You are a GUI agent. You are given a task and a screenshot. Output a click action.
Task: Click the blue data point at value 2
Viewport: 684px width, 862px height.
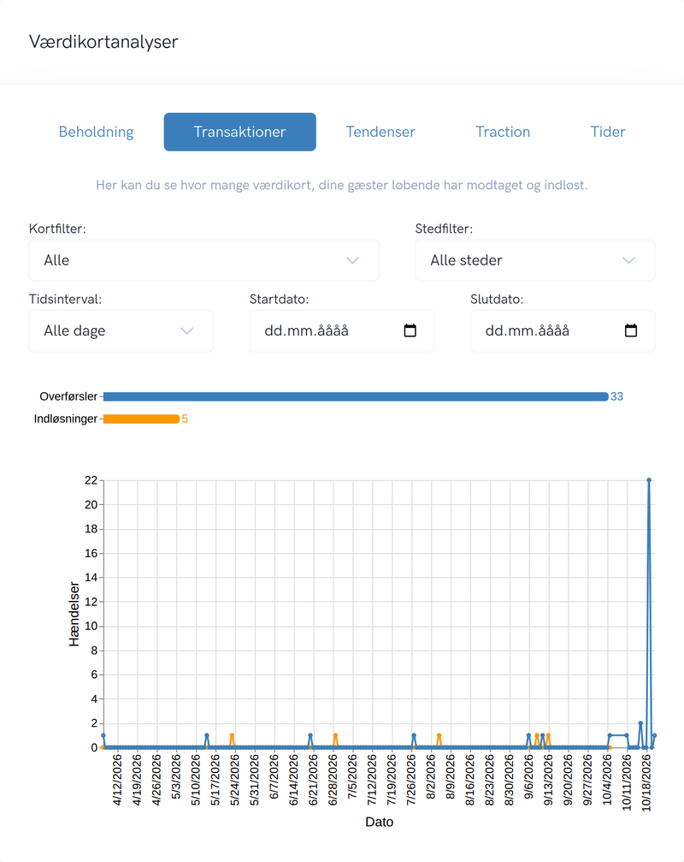640,723
